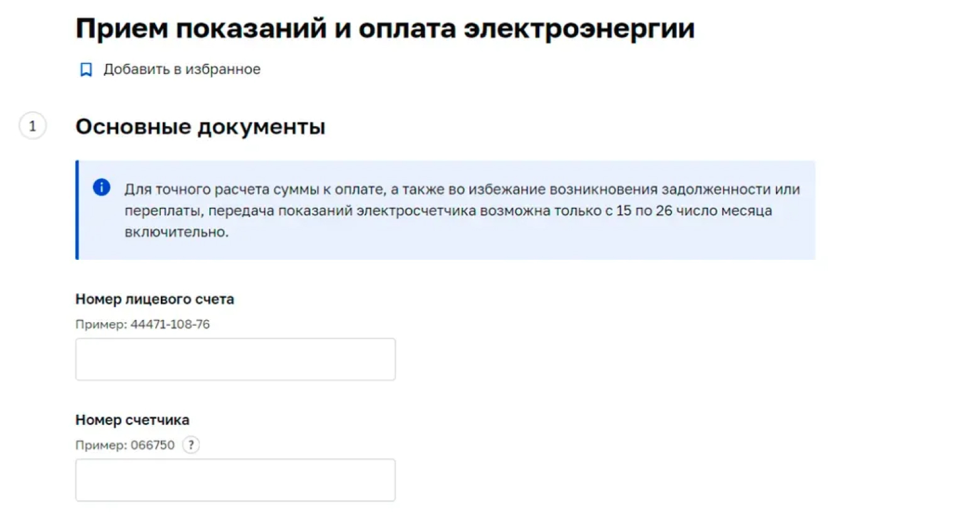Click the blue vertical bar of the notice
This screenshot has height=531, width=955.
coord(77,210)
